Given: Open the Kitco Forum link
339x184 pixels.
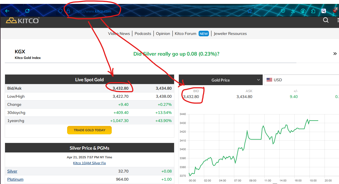Looking at the screenshot, I should pos(186,34).
